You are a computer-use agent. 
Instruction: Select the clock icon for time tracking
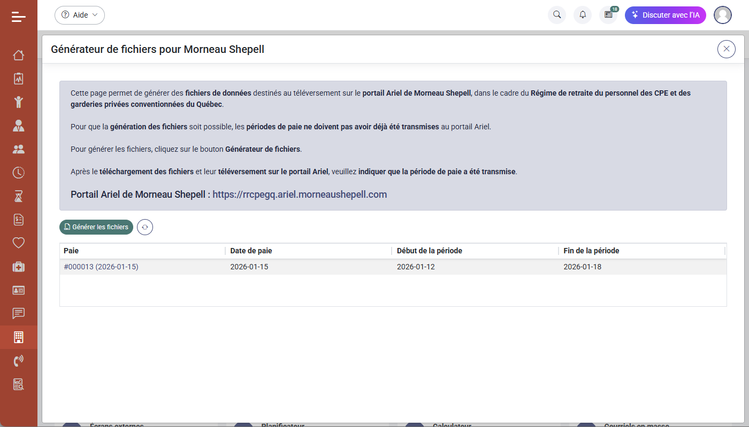click(18, 173)
